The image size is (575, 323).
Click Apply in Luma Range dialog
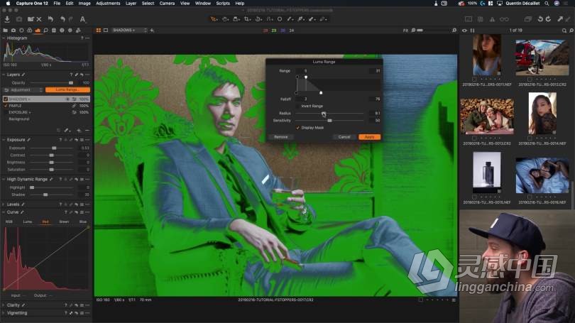coord(369,137)
